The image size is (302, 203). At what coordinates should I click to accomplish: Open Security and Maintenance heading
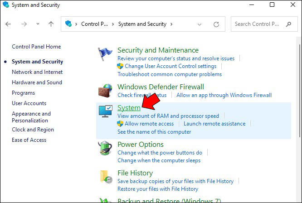click(158, 50)
